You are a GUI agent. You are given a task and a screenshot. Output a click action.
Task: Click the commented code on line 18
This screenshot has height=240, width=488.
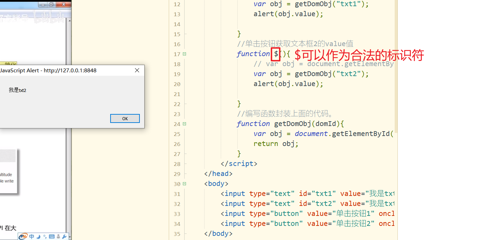324,64
